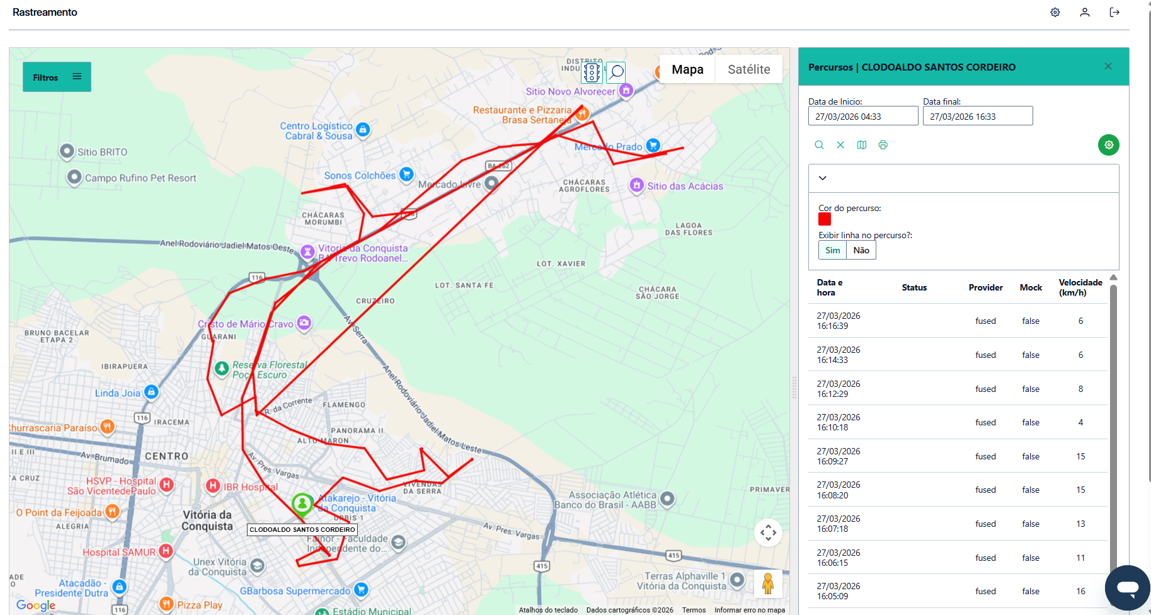Clear the route with the teal X icon
1151x615 pixels.
(x=840, y=145)
